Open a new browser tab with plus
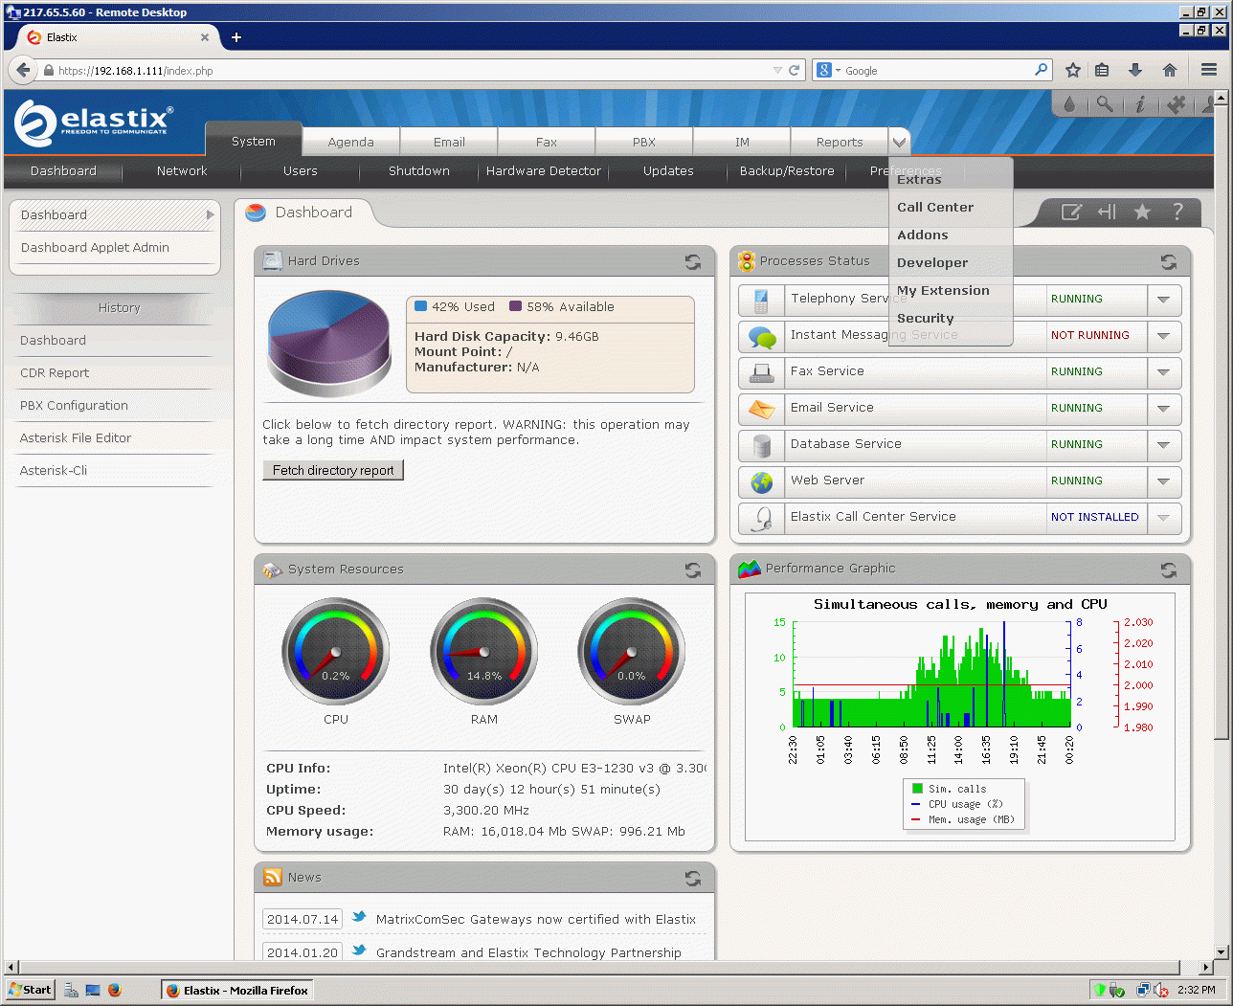The image size is (1233, 1006). [236, 37]
